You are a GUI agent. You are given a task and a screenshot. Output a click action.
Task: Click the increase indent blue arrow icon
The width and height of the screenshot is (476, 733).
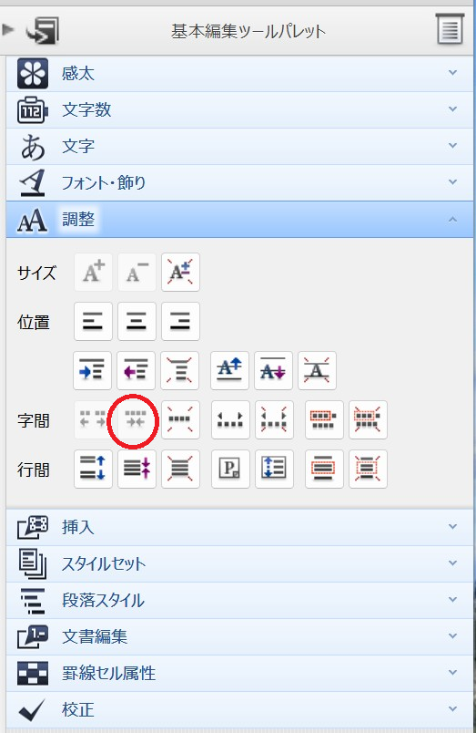click(x=93, y=371)
